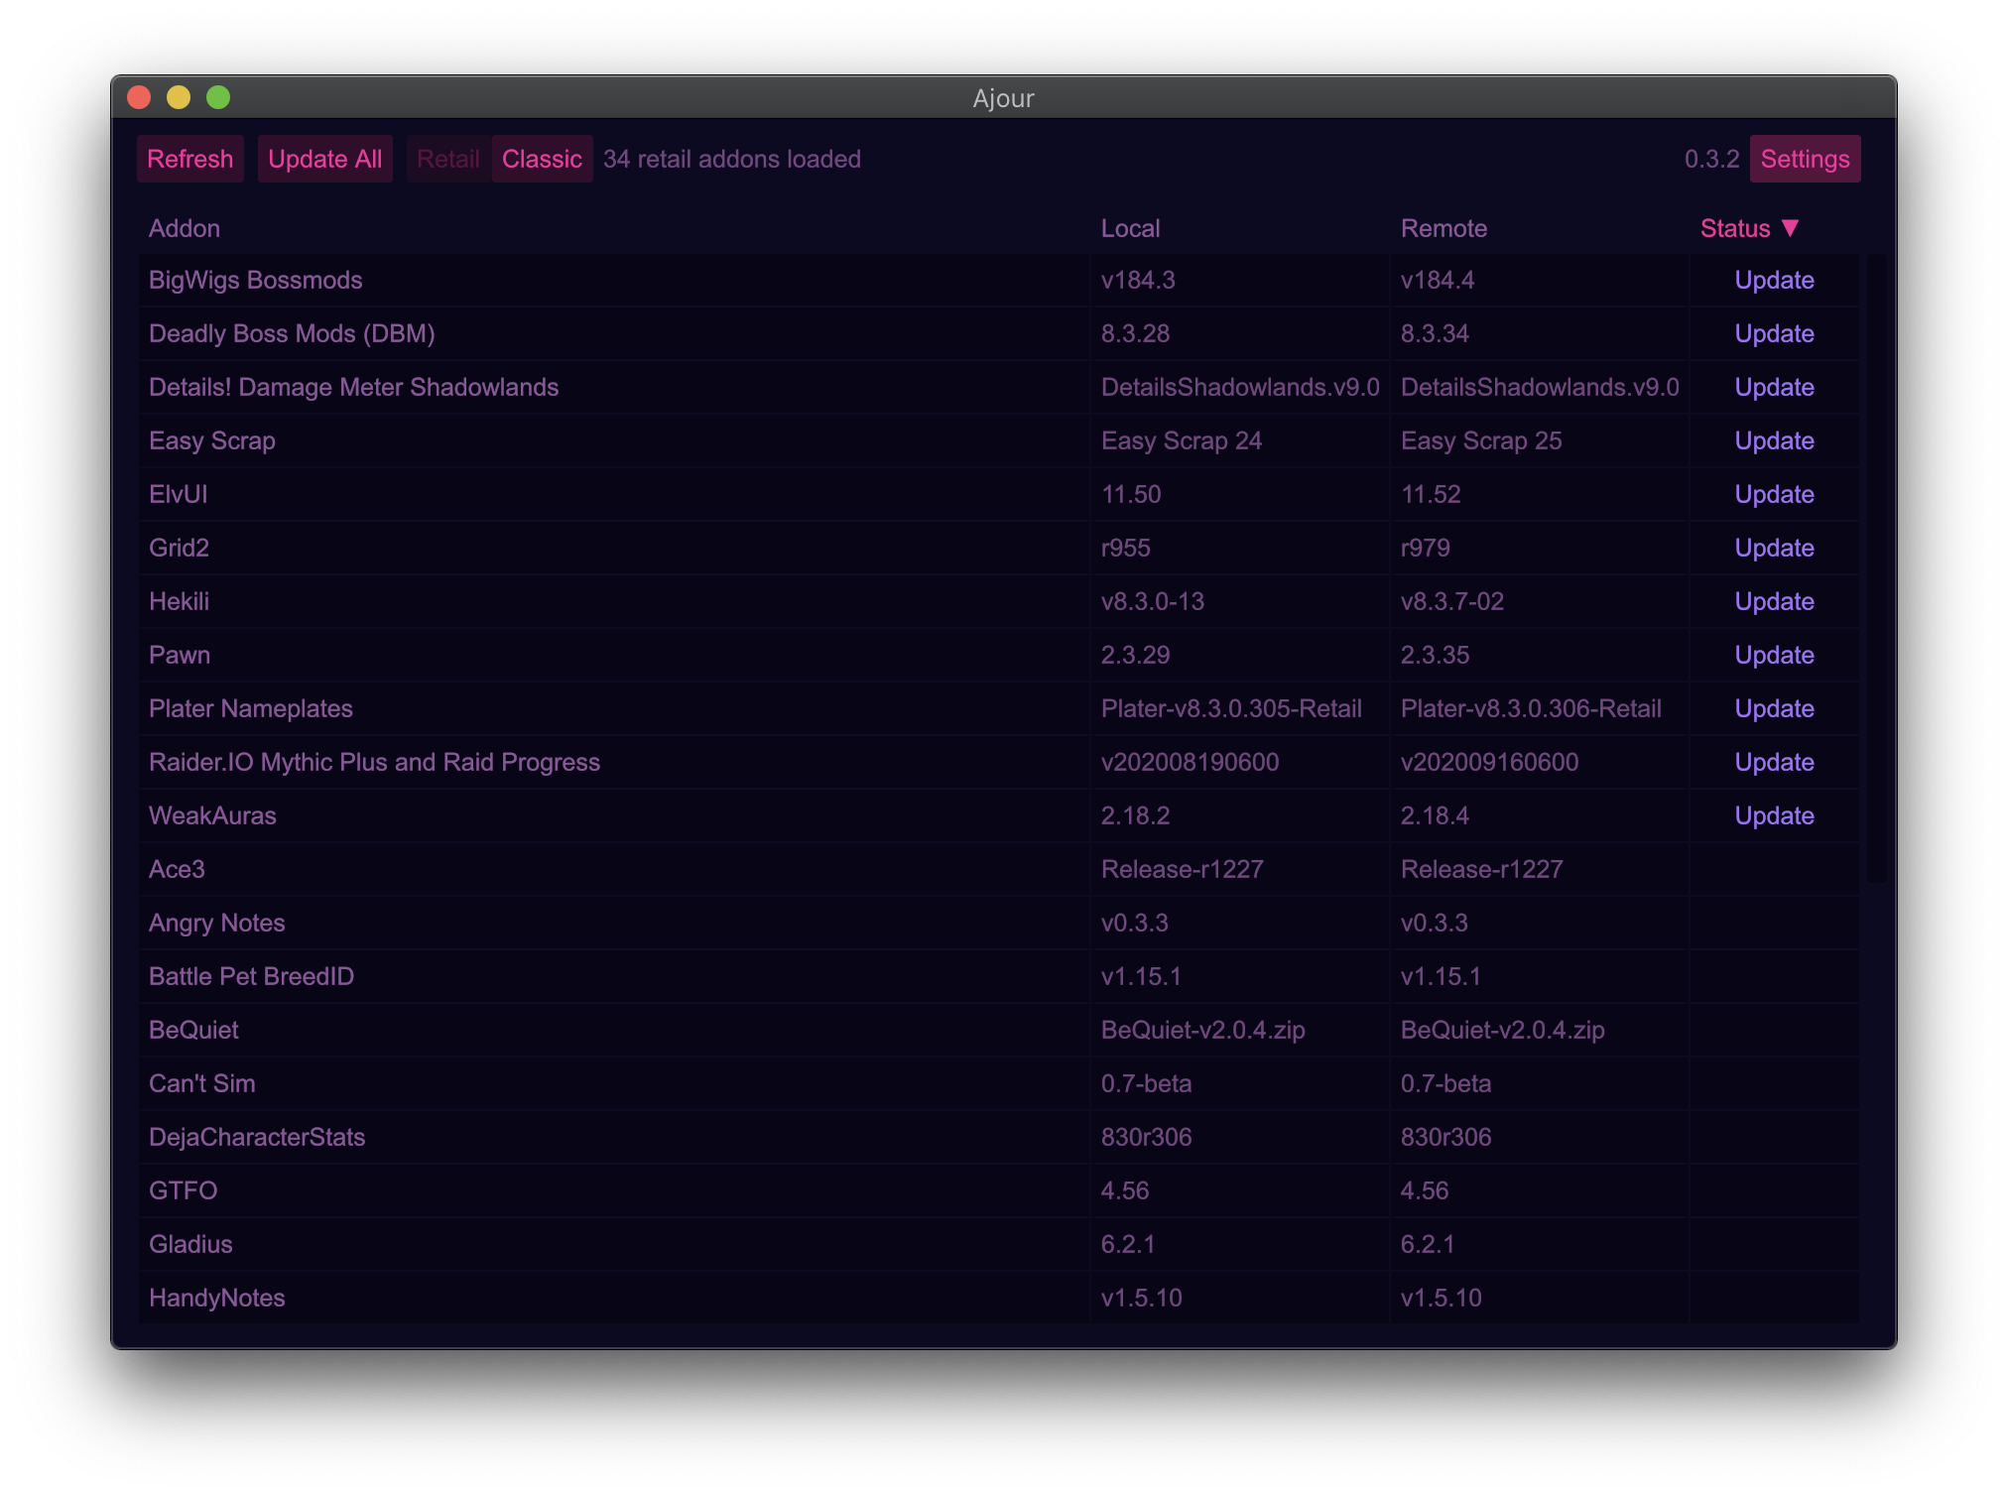
Task: Switch to the Classic tab
Action: [542, 159]
